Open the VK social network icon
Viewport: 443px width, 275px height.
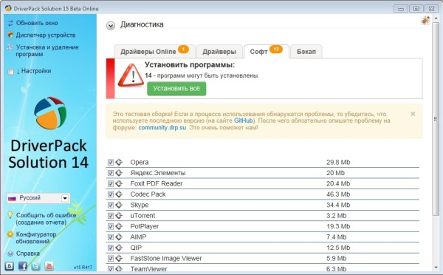(x=10, y=266)
